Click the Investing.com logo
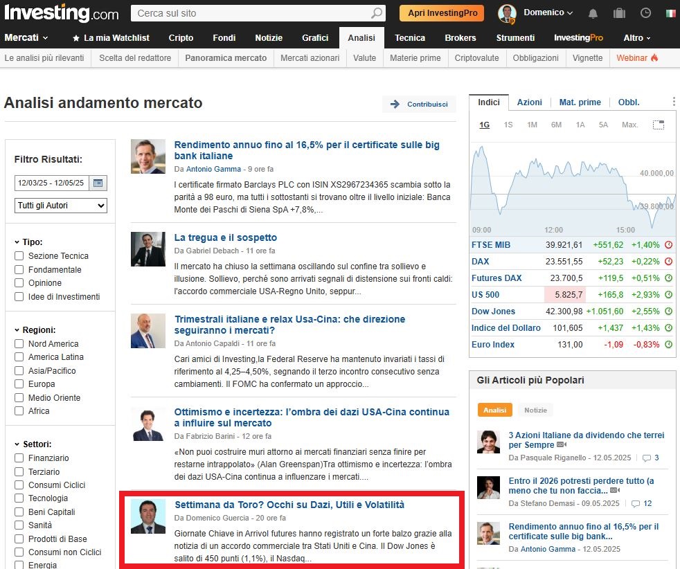The height and width of the screenshot is (569, 680). (61, 13)
